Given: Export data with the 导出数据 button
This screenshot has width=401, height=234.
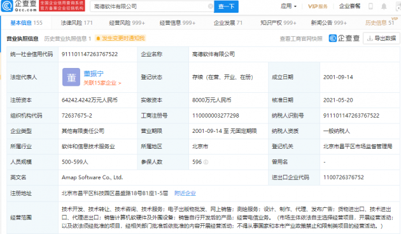Looking at the screenshot, I should coord(381,38).
